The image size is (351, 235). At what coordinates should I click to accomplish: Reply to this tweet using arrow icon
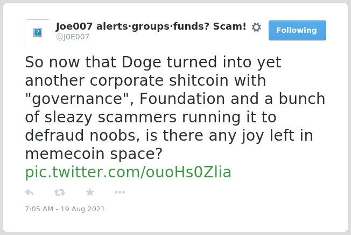pyautogui.click(x=29, y=192)
